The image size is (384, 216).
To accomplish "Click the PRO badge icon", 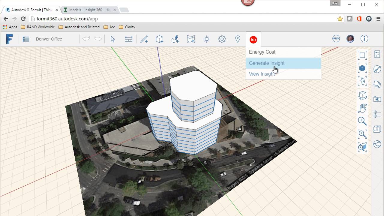I will click(x=336, y=39).
